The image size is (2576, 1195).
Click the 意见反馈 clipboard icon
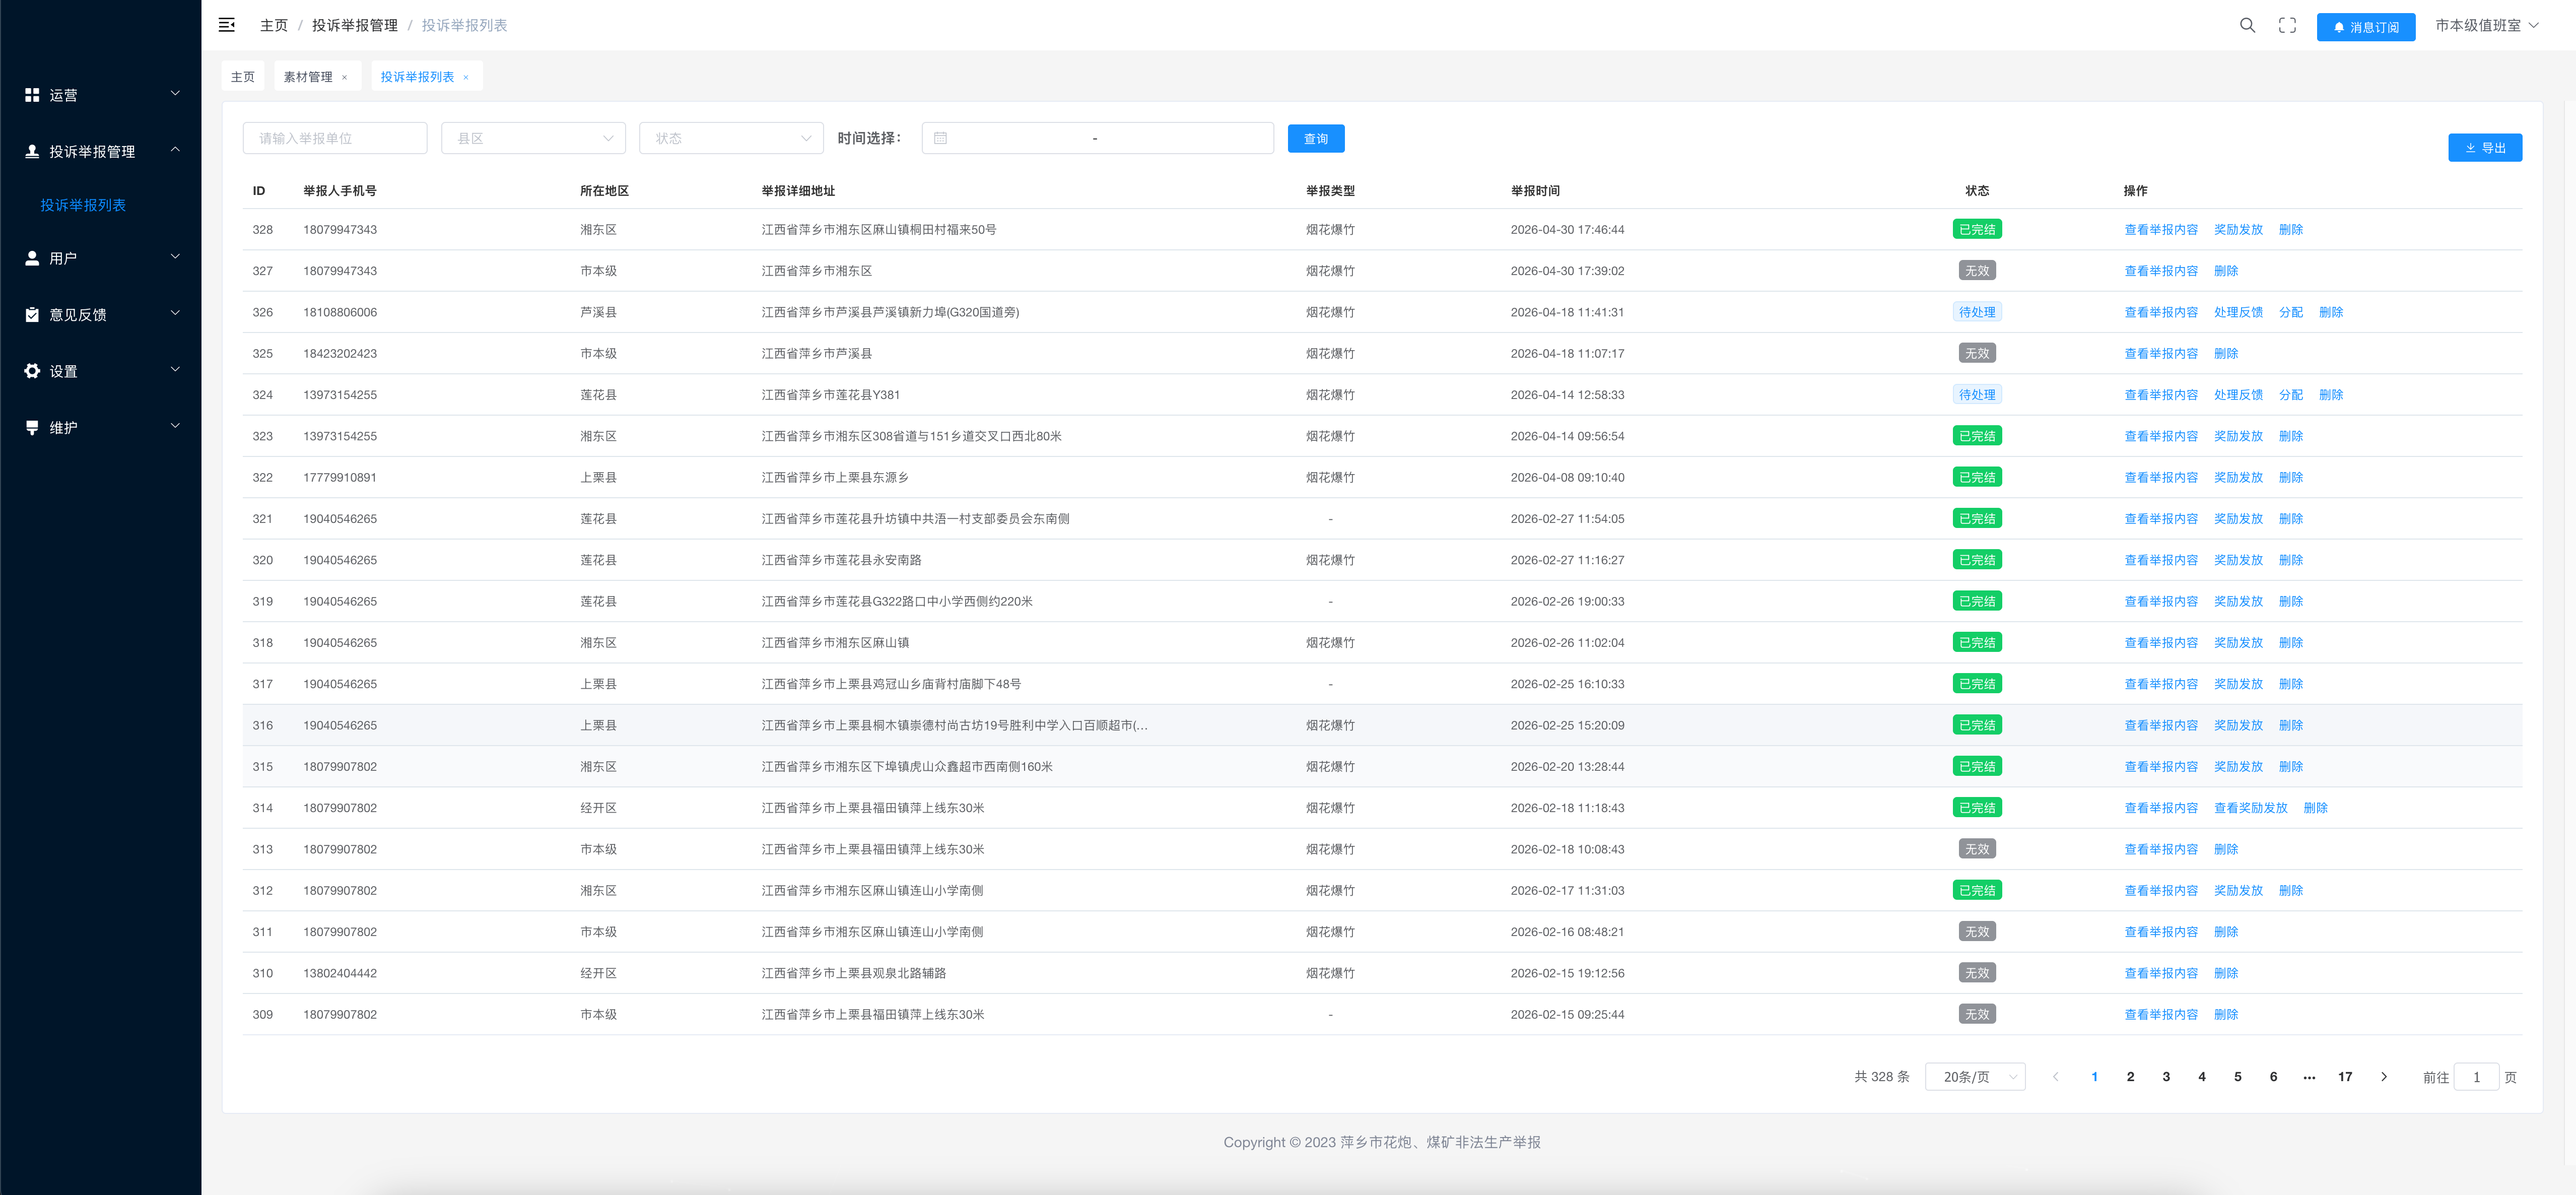point(32,314)
